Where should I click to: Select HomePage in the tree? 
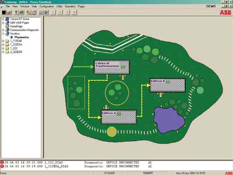pos(16,26)
